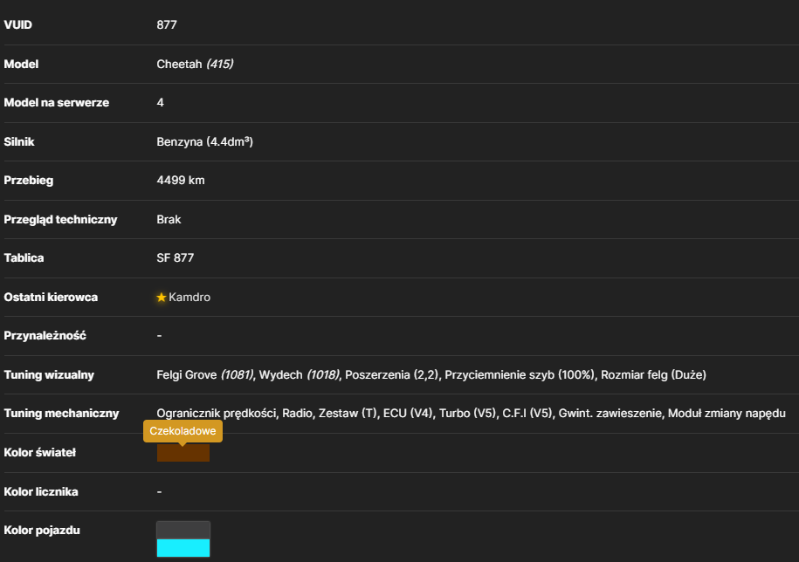This screenshot has width=799, height=562.
Task: Click the VUID value 877
Action: coord(167,25)
